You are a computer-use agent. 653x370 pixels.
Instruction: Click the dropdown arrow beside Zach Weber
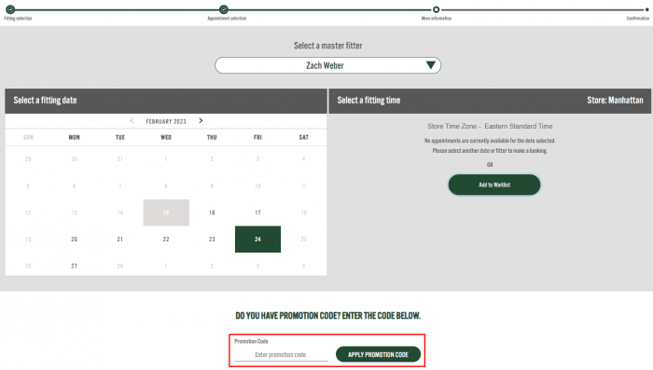click(x=431, y=65)
